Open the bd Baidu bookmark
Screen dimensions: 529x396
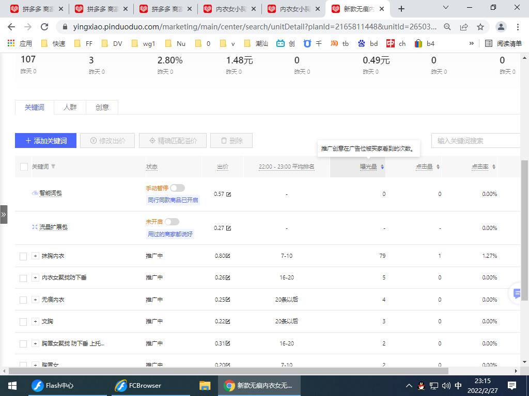368,43
